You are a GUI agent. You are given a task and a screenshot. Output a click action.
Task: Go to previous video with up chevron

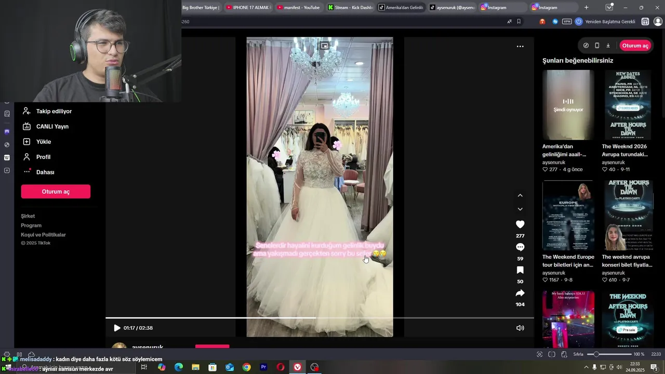click(x=520, y=195)
